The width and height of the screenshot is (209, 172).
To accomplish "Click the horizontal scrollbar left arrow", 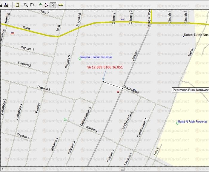I will [x=2, y=169].
